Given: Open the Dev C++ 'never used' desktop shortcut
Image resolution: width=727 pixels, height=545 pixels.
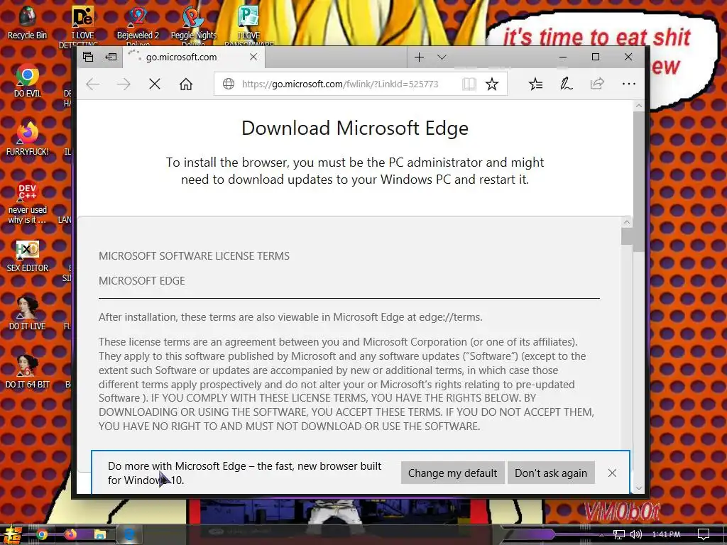Looking at the screenshot, I should (28, 202).
